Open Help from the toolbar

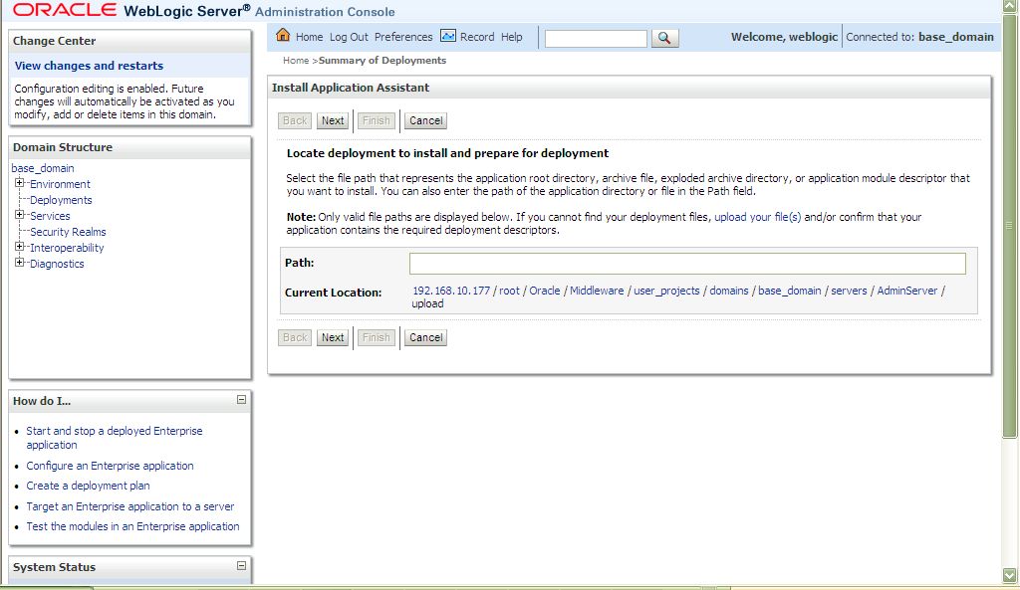click(511, 37)
